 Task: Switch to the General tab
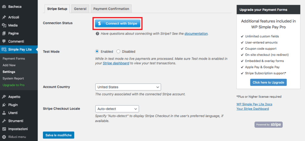point(80,9)
